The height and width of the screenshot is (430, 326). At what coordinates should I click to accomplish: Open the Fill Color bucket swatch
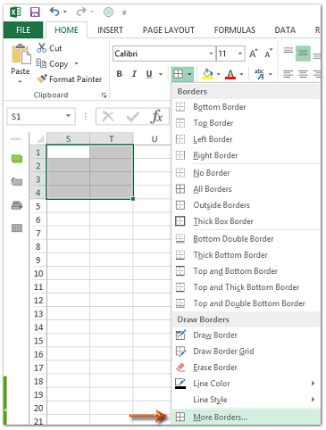pyautogui.click(x=207, y=74)
